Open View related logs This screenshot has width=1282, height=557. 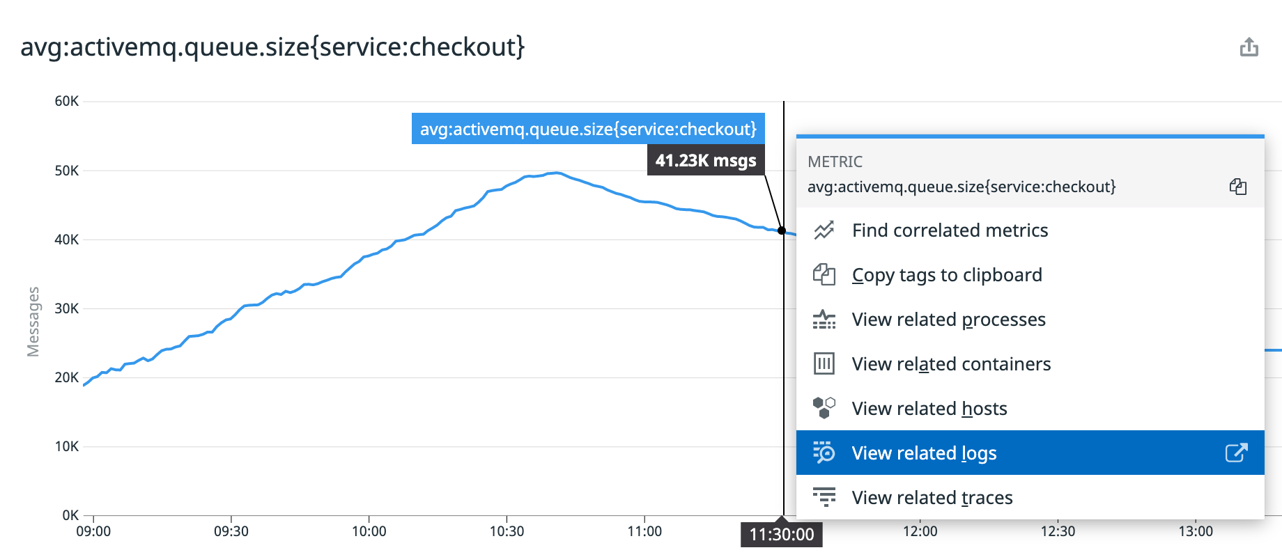tap(925, 453)
